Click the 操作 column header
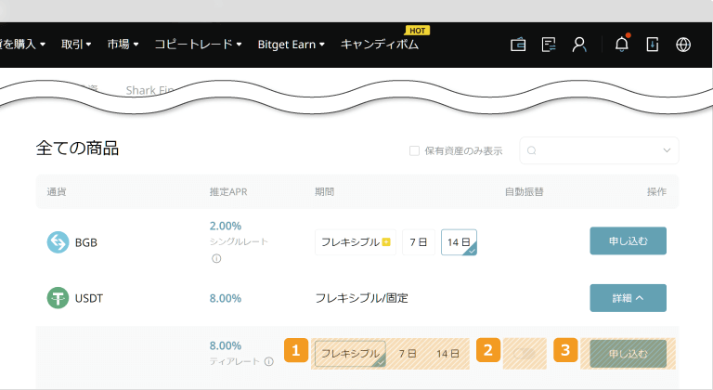 pos(656,191)
